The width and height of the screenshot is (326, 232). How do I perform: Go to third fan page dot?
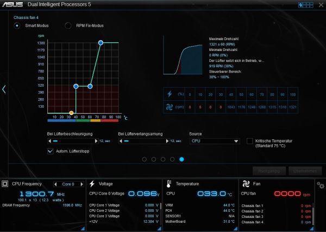coord(163,159)
